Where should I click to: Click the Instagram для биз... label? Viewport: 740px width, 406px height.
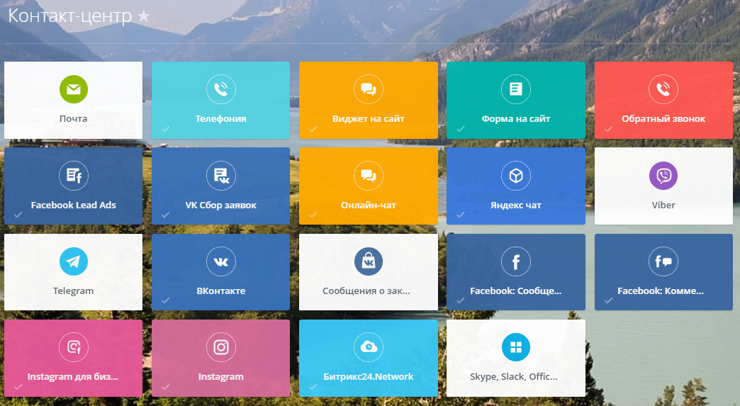(x=73, y=377)
